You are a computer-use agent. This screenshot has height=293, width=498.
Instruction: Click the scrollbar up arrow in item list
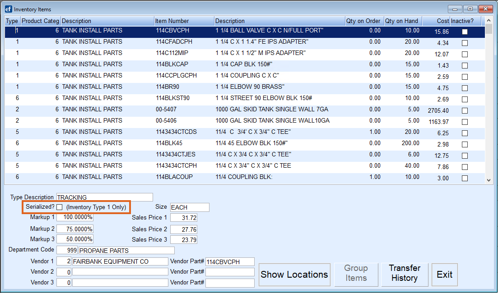[x=489, y=21]
